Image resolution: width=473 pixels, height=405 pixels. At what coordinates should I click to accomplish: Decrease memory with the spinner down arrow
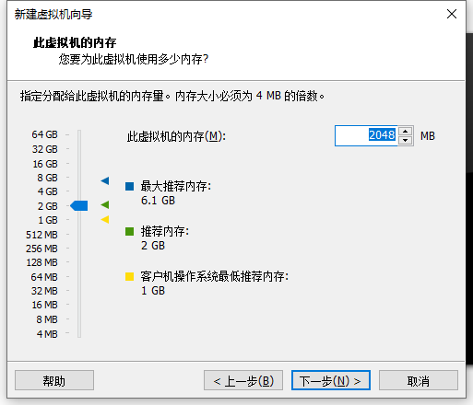pos(406,141)
